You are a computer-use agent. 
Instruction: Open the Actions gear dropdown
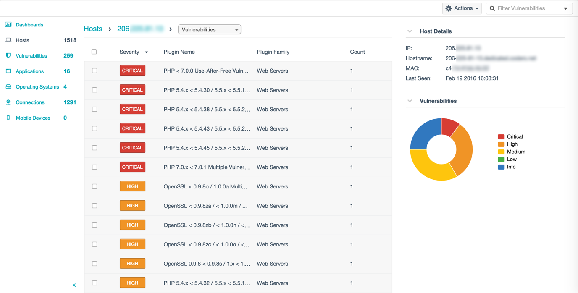click(462, 8)
